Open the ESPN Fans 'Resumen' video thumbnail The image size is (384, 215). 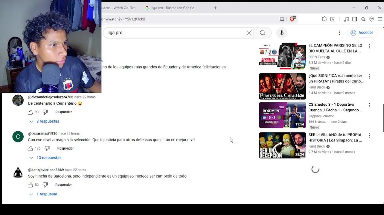(x=282, y=56)
